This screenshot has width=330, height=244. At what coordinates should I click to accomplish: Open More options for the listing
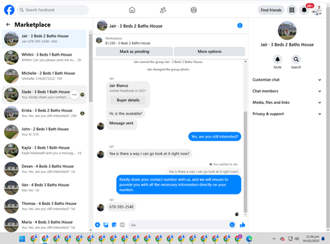[x=209, y=52]
